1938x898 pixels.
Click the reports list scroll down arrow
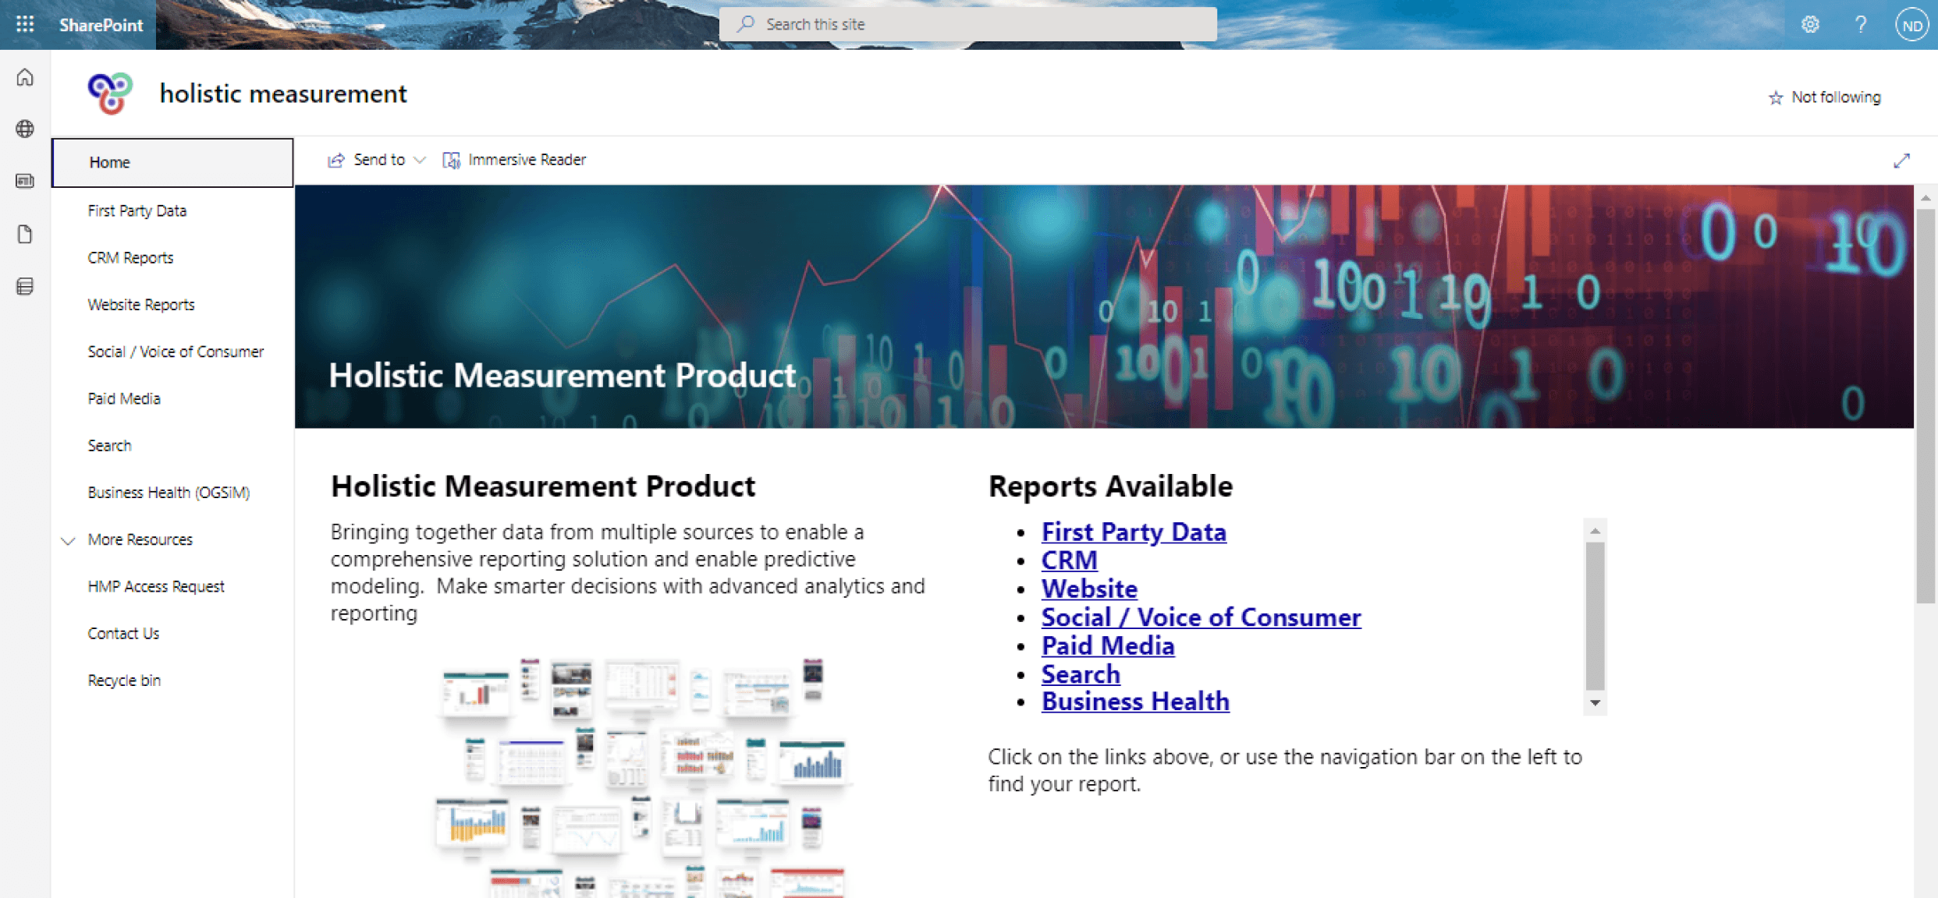(1595, 703)
